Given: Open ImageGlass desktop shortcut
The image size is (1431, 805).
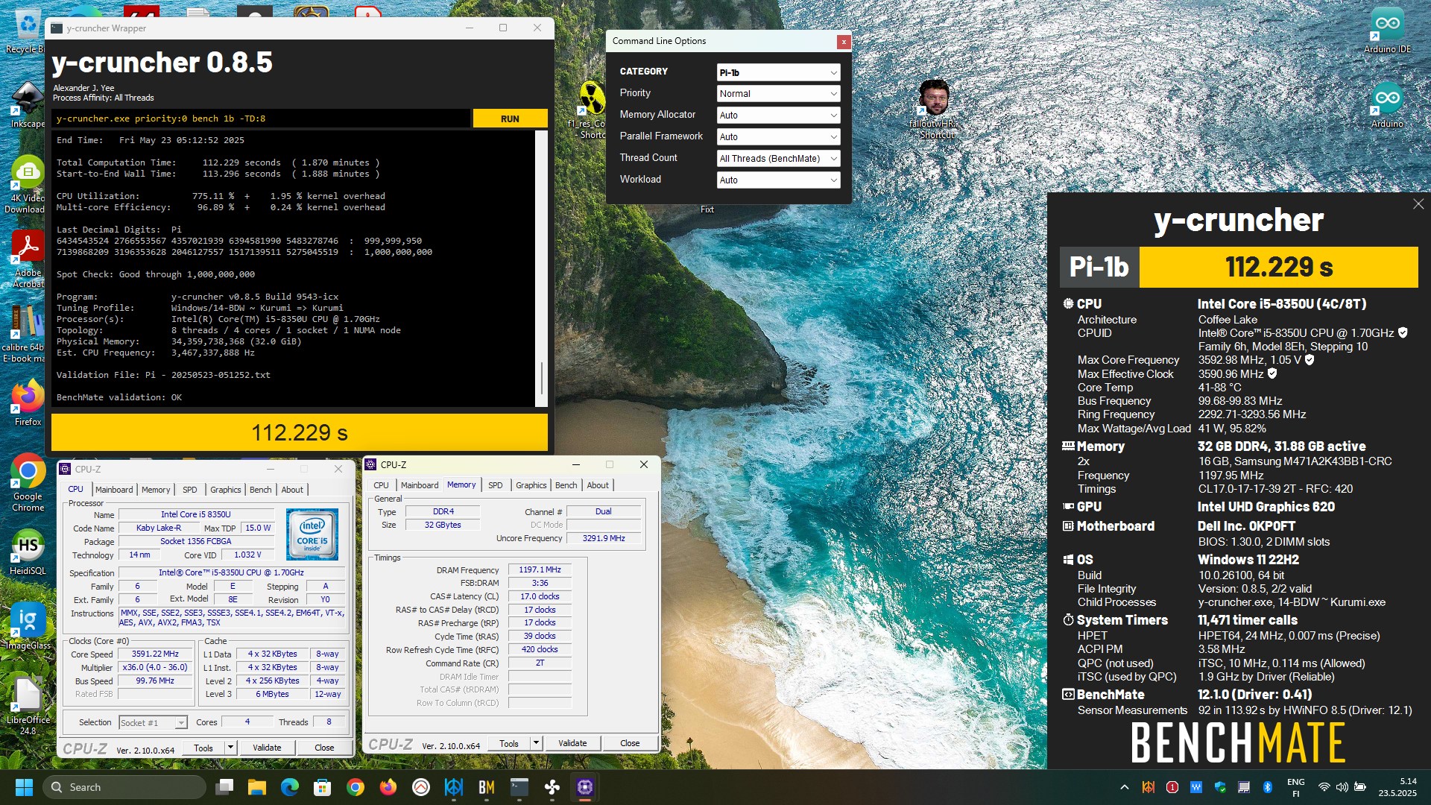Looking at the screenshot, I should click(x=28, y=627).
